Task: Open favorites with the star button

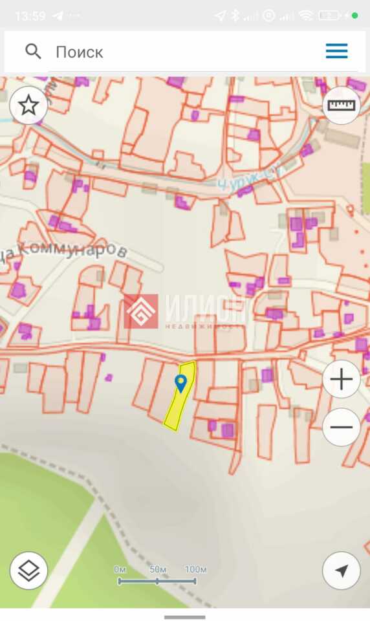Action: (x=28, y=105)
